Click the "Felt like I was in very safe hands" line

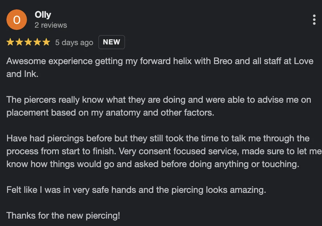tap(136, 190)
